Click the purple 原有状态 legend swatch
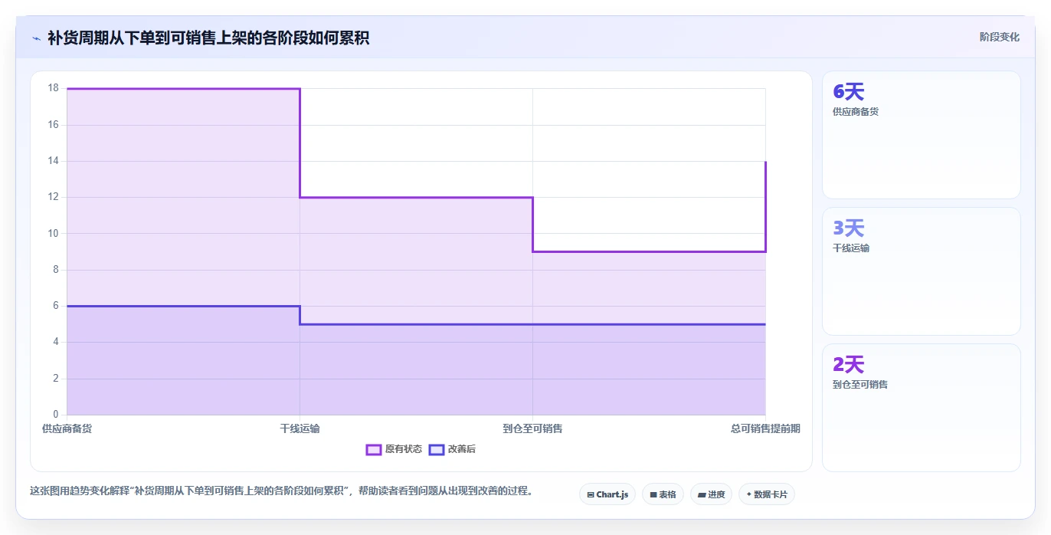The height and width of the screenshot is (535, 1051). [374, 449]
